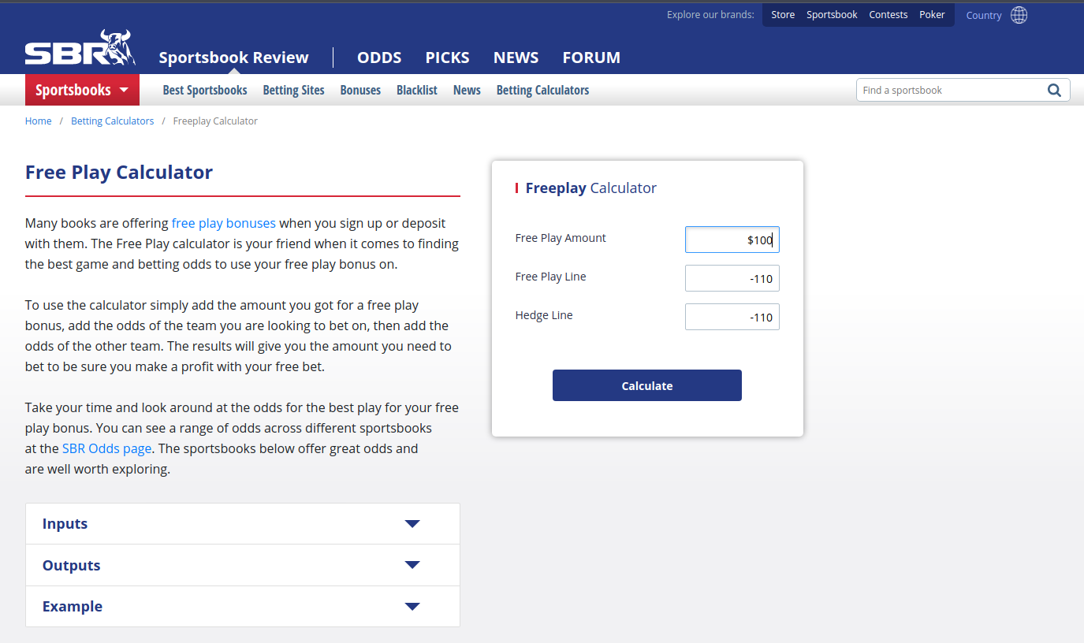
Task: Click the search magnifier icon
Action: (1054, 90)
